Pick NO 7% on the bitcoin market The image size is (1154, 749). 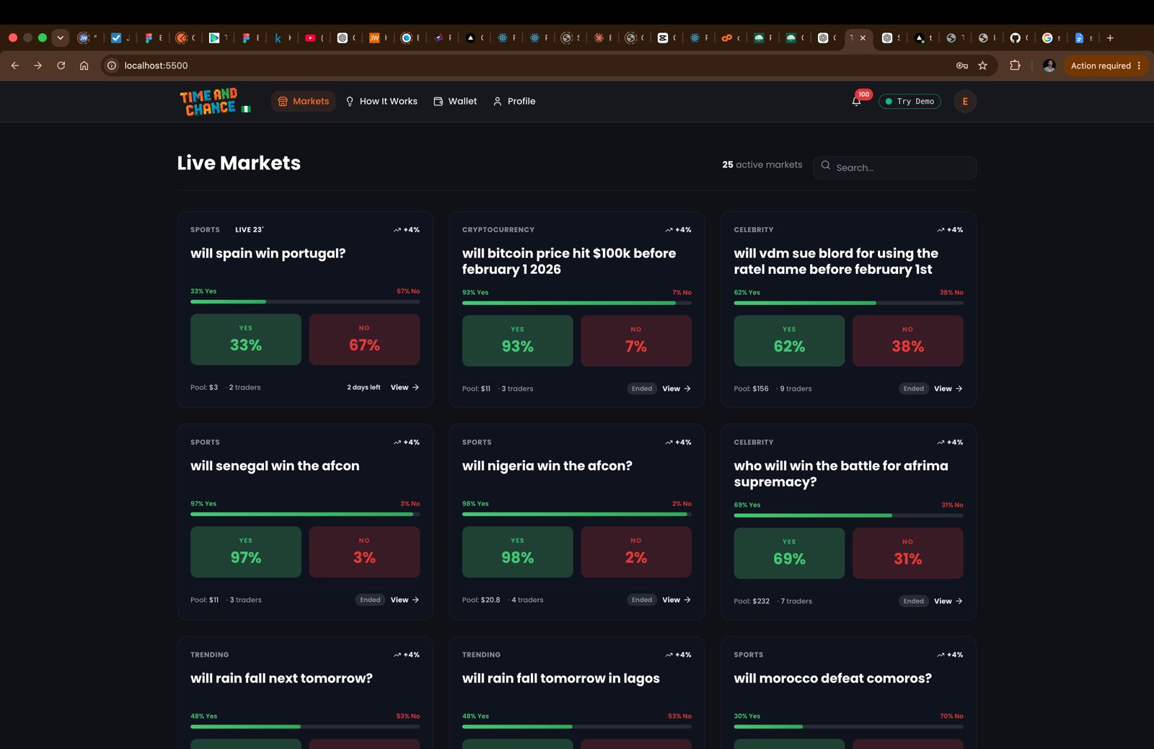[636, 341]
